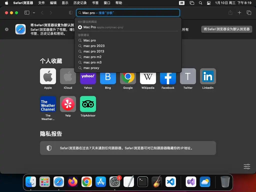Open a new tab with plus button
Viewport: 256px width, 192px height.
(x=239, y=12)
